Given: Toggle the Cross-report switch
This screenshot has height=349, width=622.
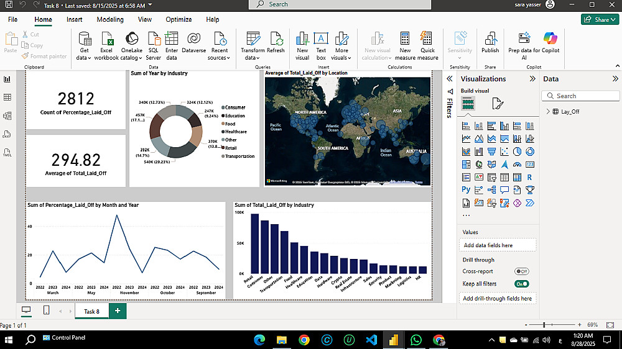Looking at the screenshot, I should pos(521,271).
